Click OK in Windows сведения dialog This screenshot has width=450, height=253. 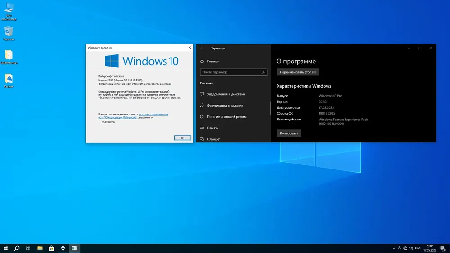point(182,138)
